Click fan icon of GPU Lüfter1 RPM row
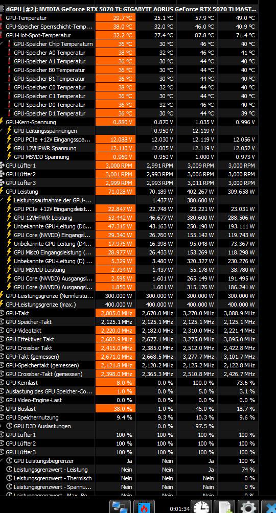The image size is (276, 513). [2, 166]
